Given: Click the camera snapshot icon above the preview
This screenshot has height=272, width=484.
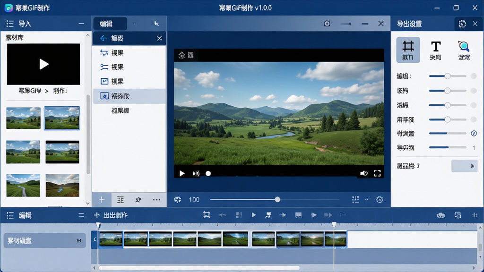Looking at the screenshot, I should point(327,24).
